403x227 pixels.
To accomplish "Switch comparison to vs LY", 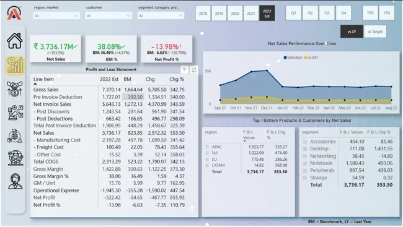I will pos(352,32).
